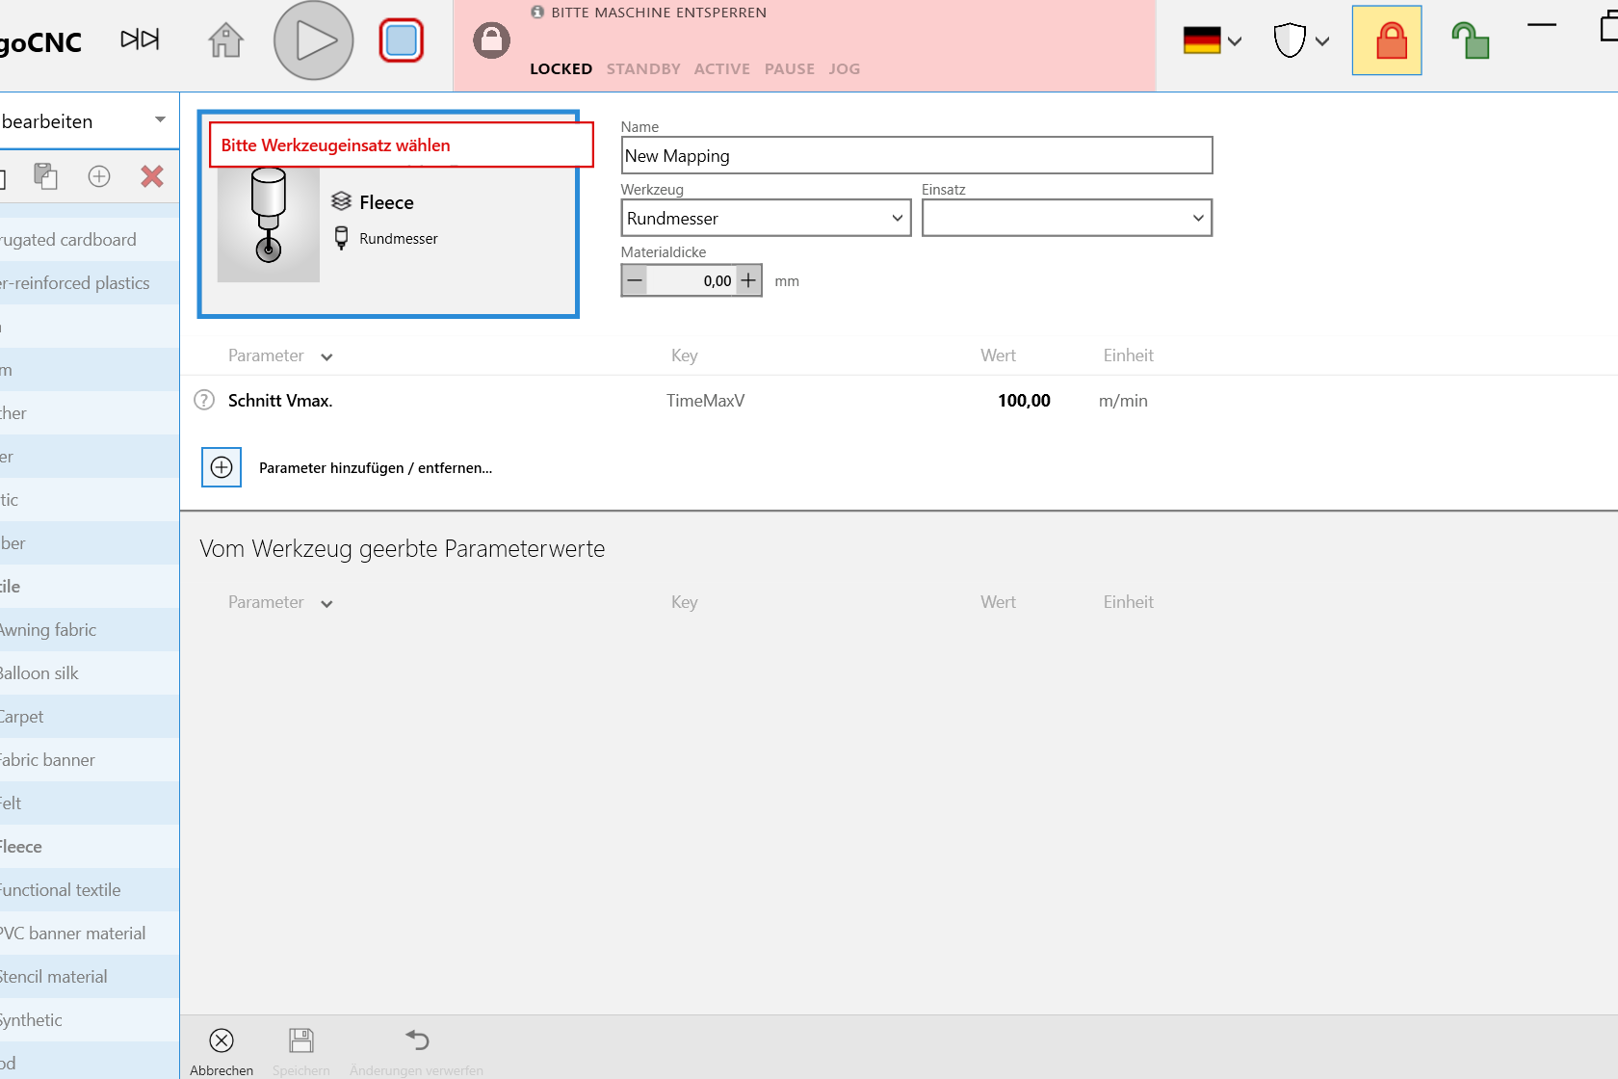Open the empty Einsatz dropdown

[1067, 218]
